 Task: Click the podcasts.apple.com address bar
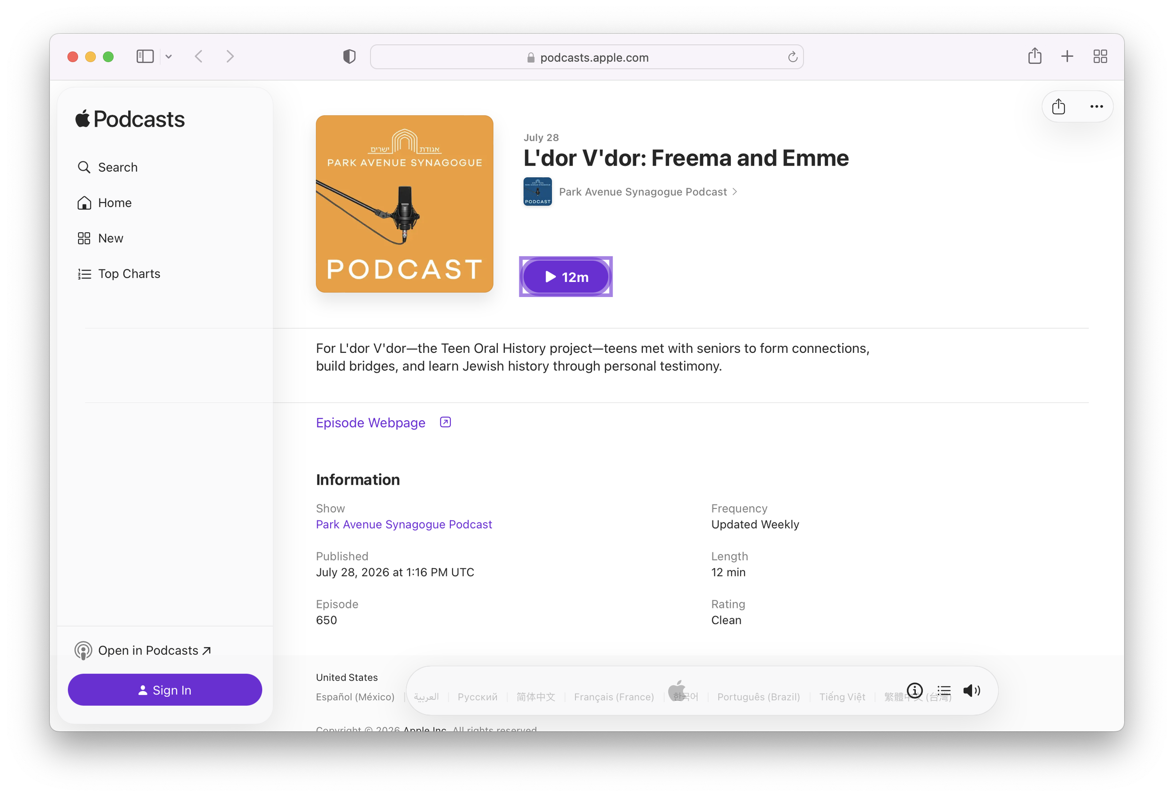click(x=587, y=57)
